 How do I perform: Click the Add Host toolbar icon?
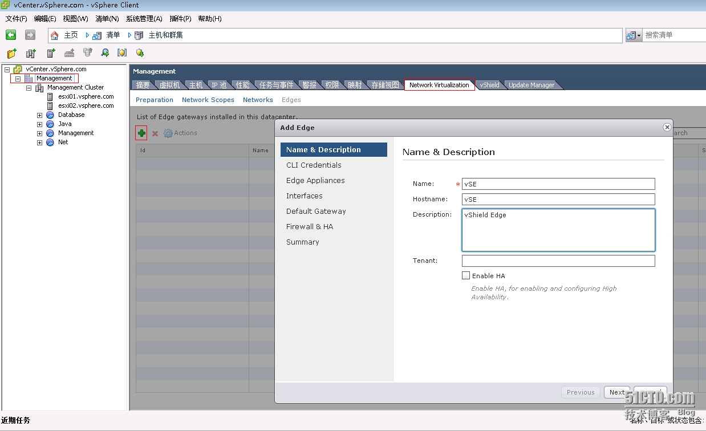point(51,53)
